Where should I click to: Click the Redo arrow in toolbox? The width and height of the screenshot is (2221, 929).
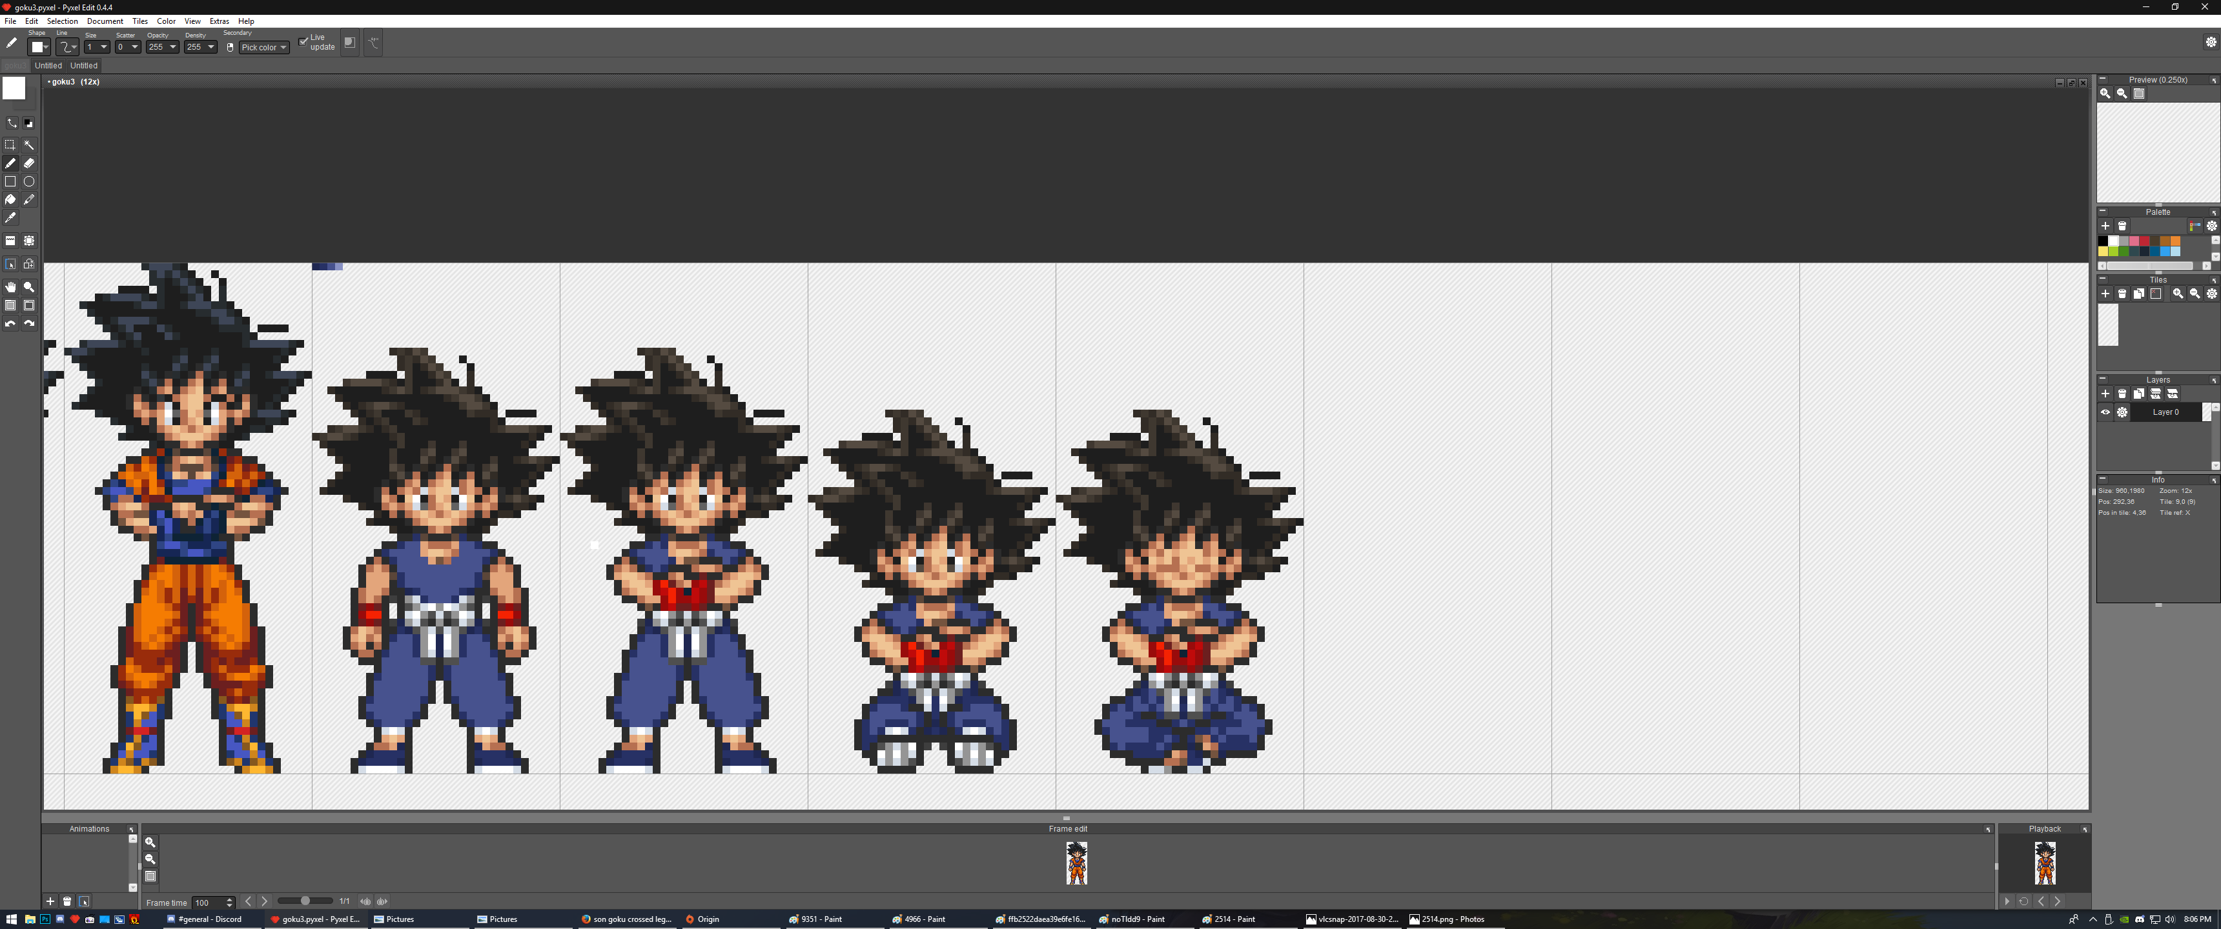pyautogui.click(x=28, y=323)
